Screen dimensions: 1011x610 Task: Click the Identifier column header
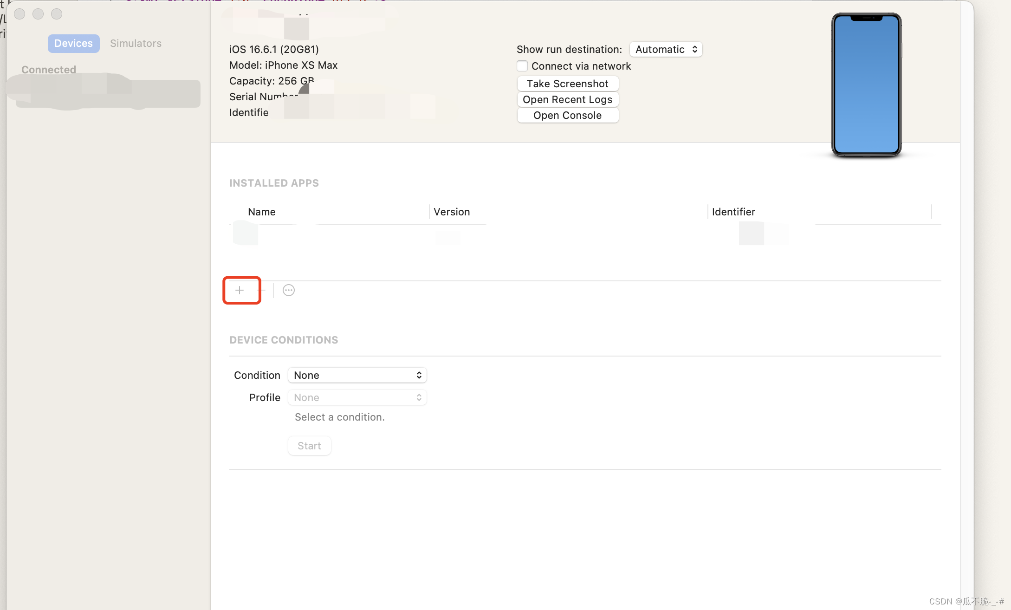pos(733,212)
